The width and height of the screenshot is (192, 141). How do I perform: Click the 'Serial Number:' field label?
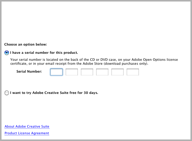pos(29,71)
